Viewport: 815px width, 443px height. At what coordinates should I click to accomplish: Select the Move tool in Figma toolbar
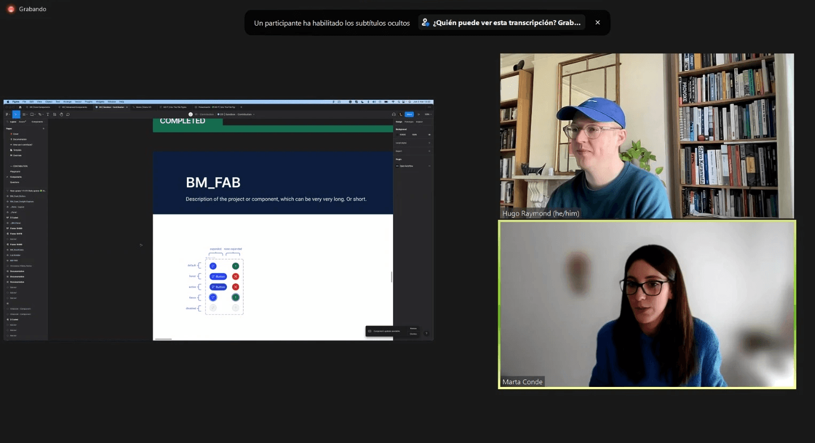16,114
